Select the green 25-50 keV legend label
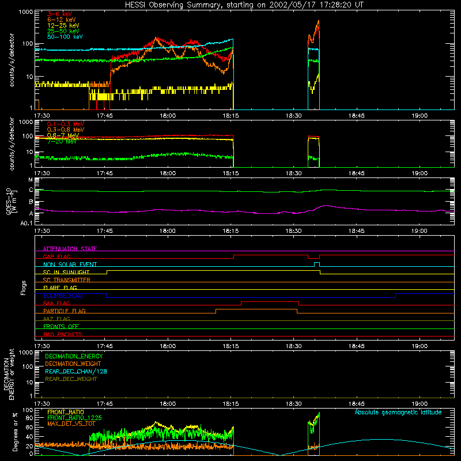Image resolution: width=461 pixels, height=461 pixels. [x=63, y=31]
